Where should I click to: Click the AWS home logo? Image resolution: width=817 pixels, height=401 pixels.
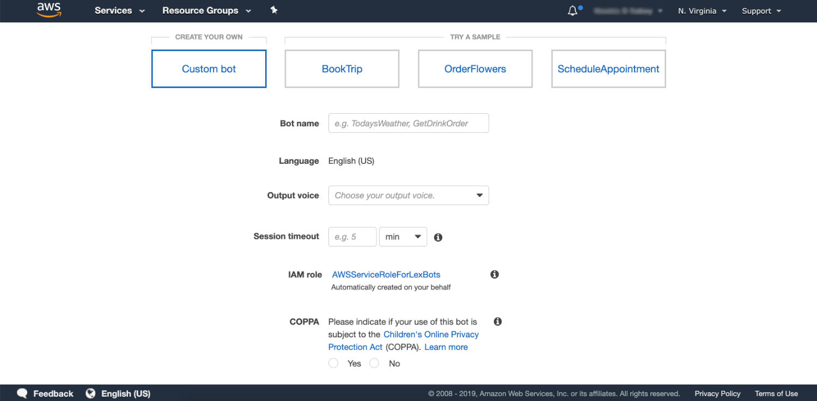[x=48, y=10]
